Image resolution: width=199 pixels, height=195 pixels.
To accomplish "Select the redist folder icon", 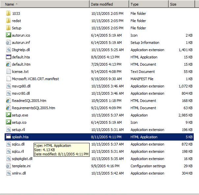I will 9,21.
